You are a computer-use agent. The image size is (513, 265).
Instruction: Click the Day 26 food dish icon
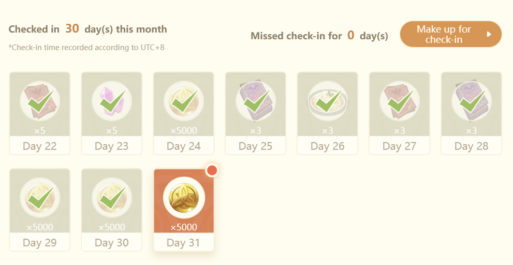(328, 101)
